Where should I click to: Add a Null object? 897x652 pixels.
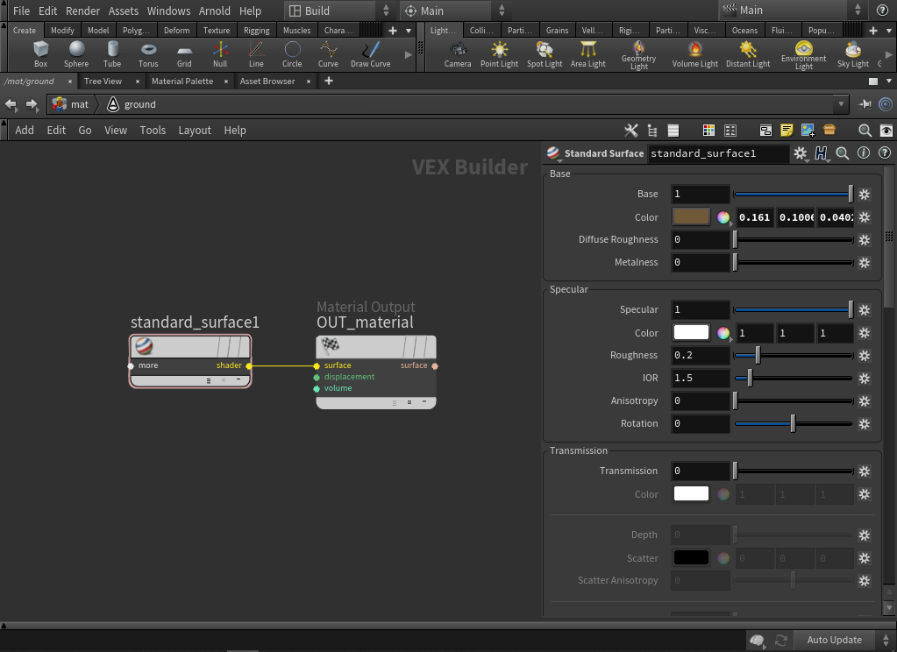[x=220, y=54]
